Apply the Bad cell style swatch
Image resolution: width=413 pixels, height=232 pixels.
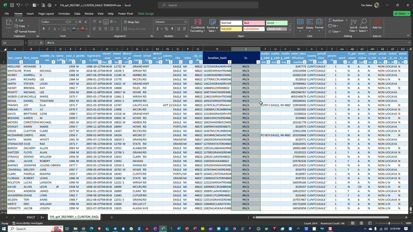pyautogui.click(x=254, y=23)
